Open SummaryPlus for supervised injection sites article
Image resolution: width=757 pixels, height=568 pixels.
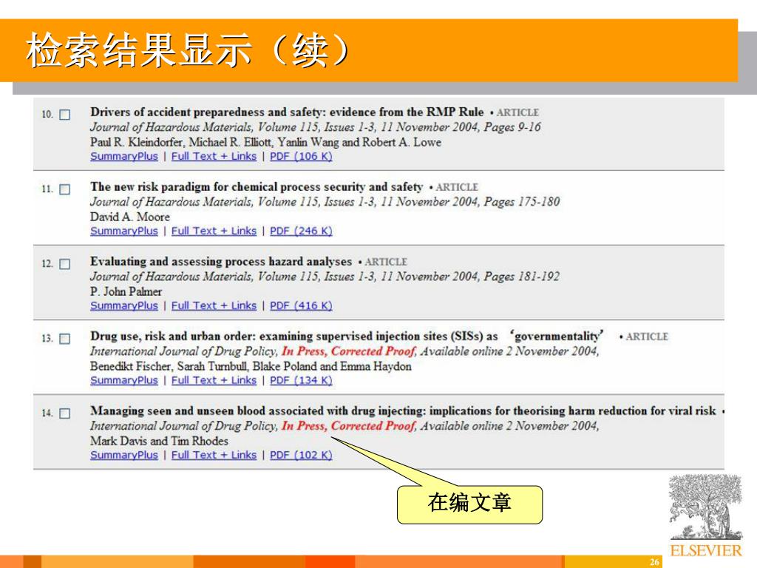click(x=124, y=381)
